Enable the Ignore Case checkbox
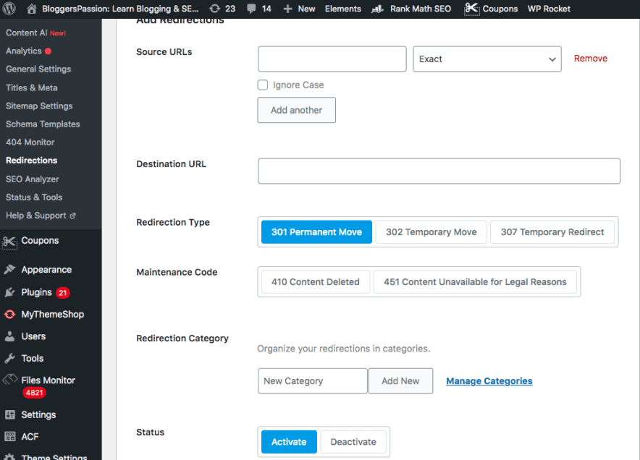Screen dimensions: 640x460 click(x=263, y=85)
